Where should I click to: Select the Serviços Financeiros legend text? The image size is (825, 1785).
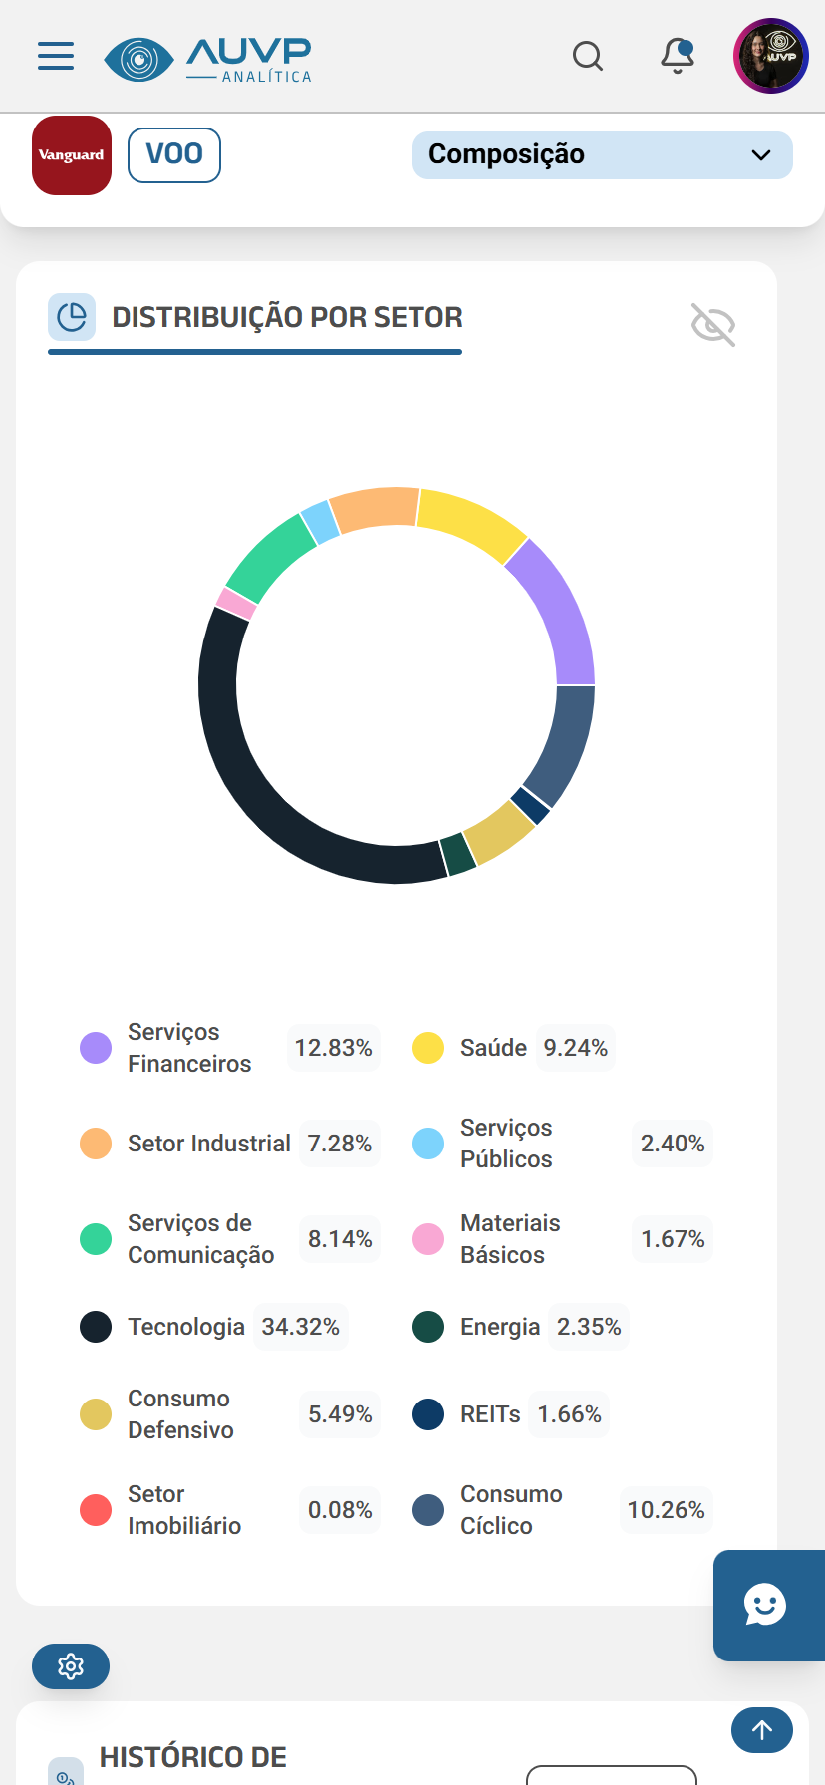pyautogui.click(x=189, y=1047)
